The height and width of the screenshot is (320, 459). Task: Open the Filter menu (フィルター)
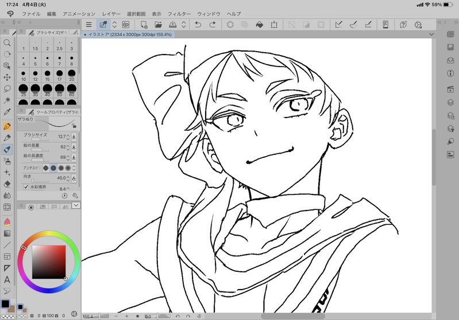tap(179, 14)
